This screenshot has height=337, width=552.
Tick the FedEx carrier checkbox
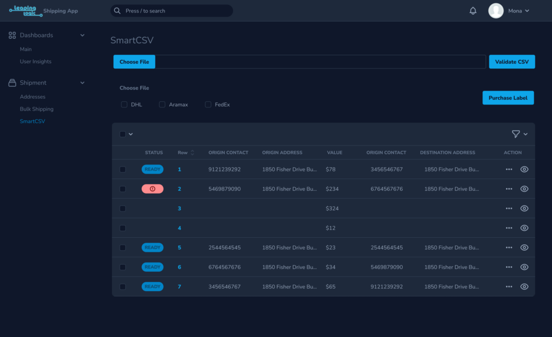point(208,105)
